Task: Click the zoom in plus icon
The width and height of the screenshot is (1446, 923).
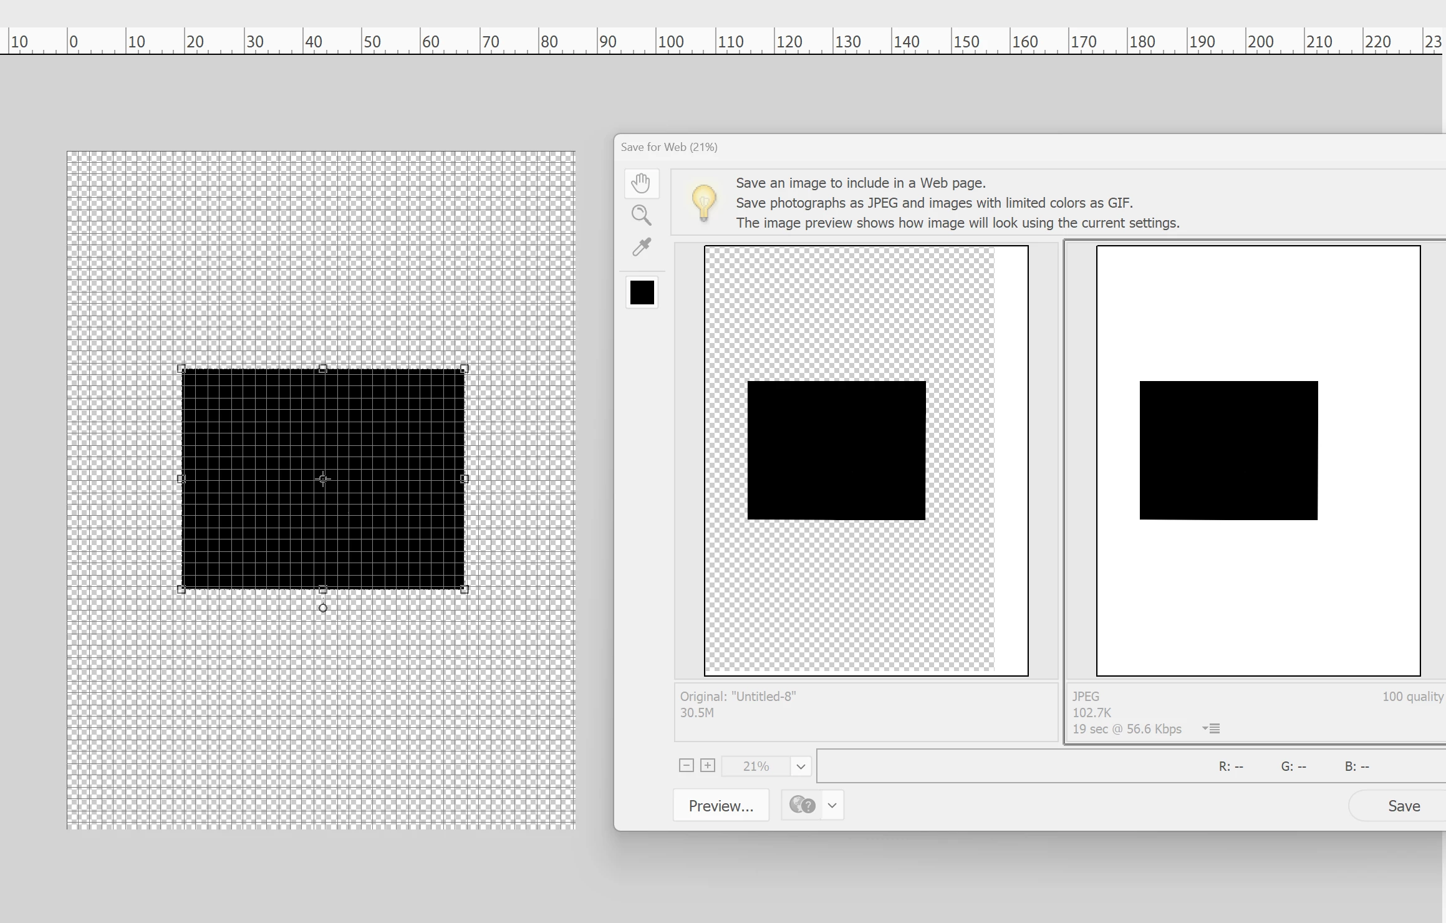Action: coord(708,765)
